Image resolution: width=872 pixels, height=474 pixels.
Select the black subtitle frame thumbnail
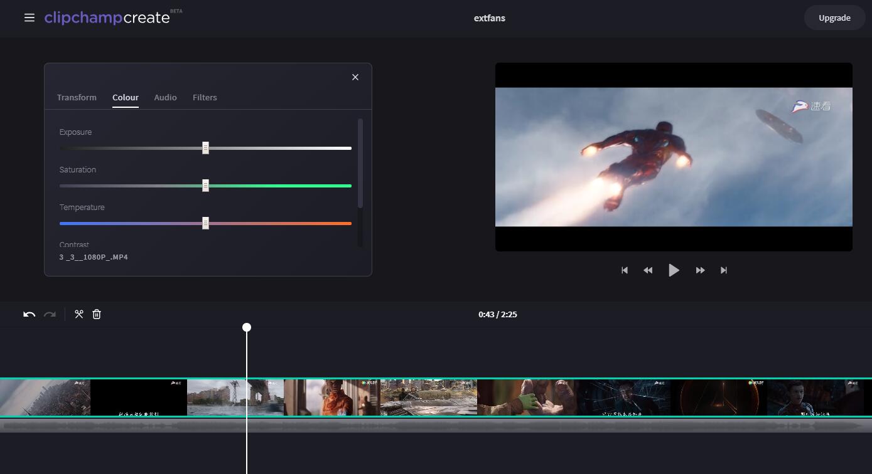pos(139,398)
